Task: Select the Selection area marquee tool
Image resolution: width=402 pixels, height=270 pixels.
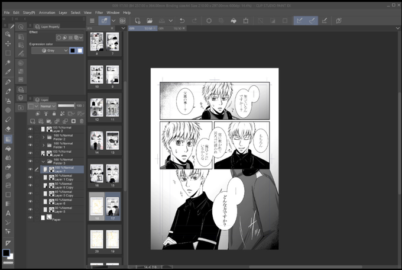Action: 8,53
